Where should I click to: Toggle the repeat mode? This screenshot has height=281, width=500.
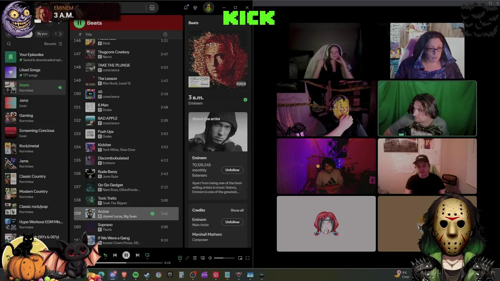(147, 255)
